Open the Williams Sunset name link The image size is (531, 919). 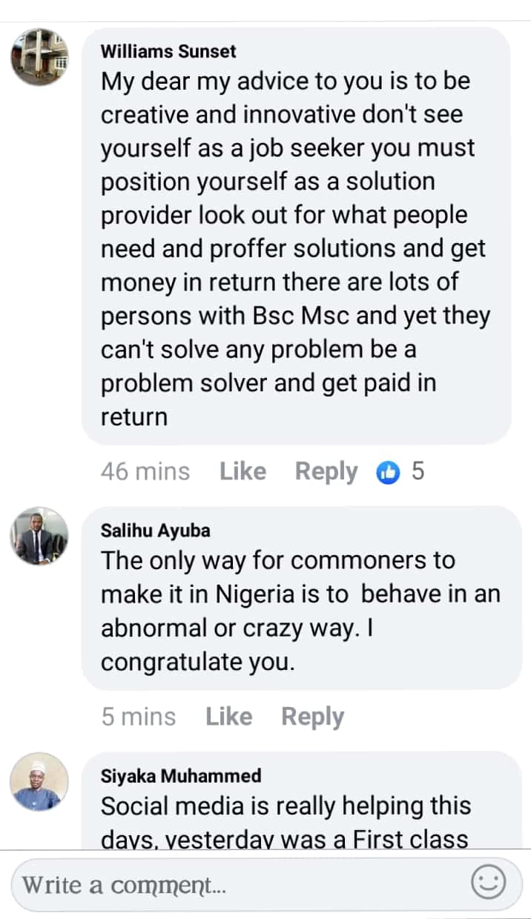pos(168,51)
